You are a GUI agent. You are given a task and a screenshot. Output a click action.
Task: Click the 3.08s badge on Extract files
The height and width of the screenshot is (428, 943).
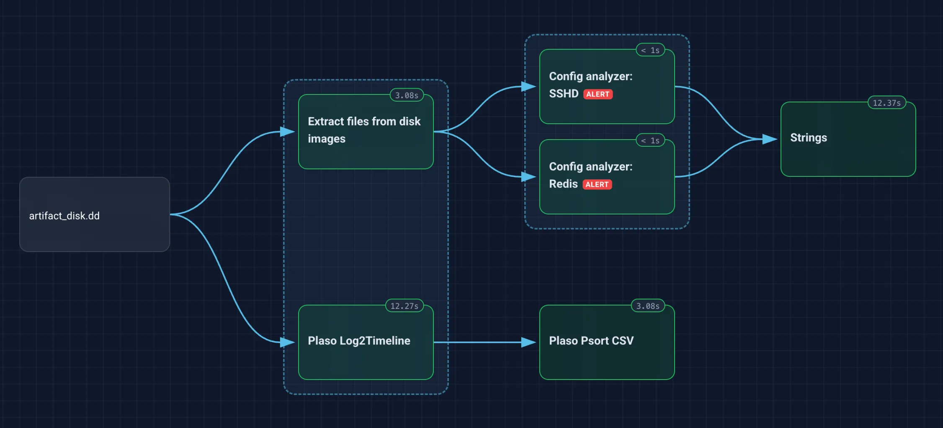click(x=407, y=95)
